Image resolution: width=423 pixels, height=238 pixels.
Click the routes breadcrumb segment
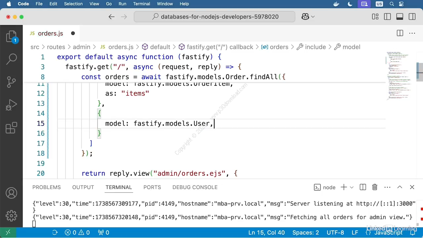point(56,47)
